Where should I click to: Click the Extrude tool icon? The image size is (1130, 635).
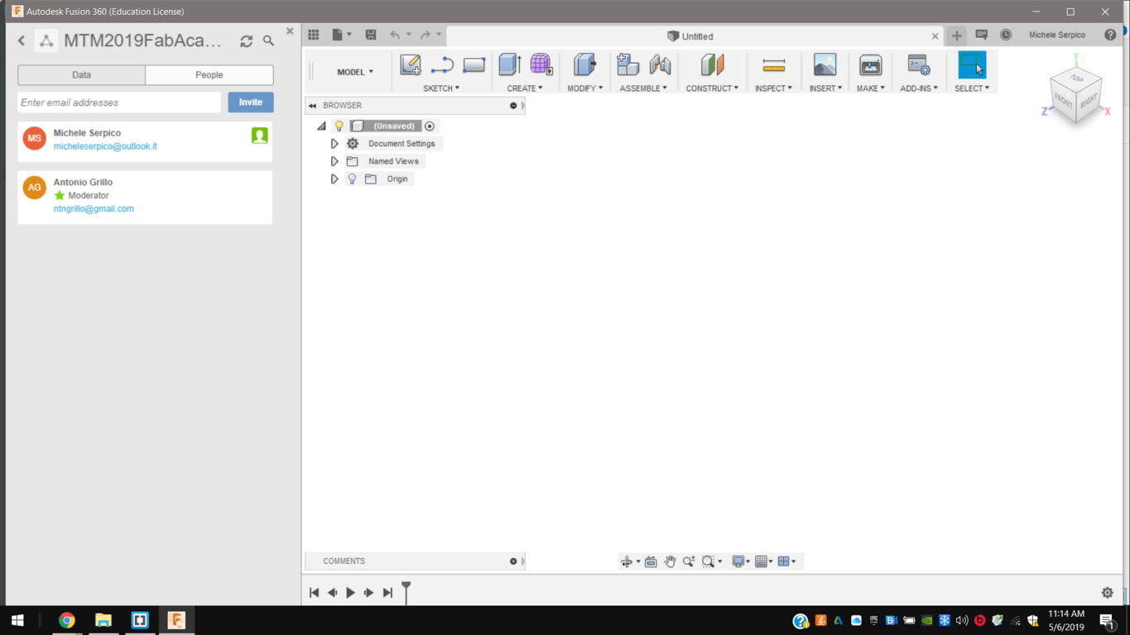[x=509, y=64]
